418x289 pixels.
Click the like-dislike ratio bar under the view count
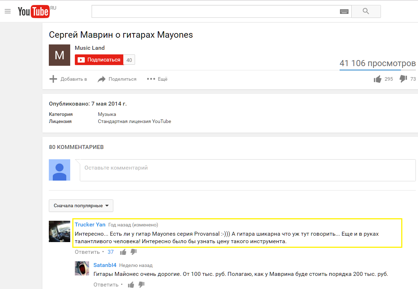click(377, 70)
